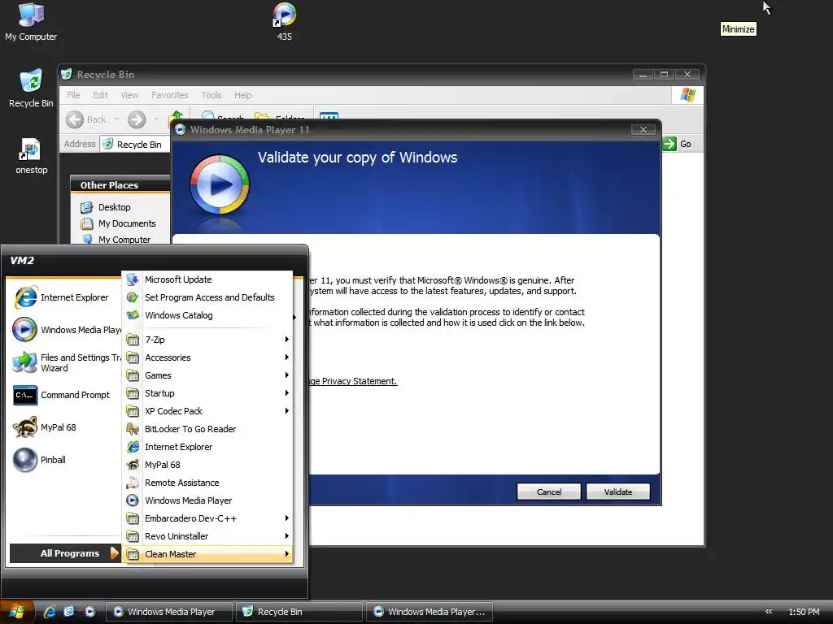
Task: Click the Back button in Recycle Bin
Action: [85, 119]
